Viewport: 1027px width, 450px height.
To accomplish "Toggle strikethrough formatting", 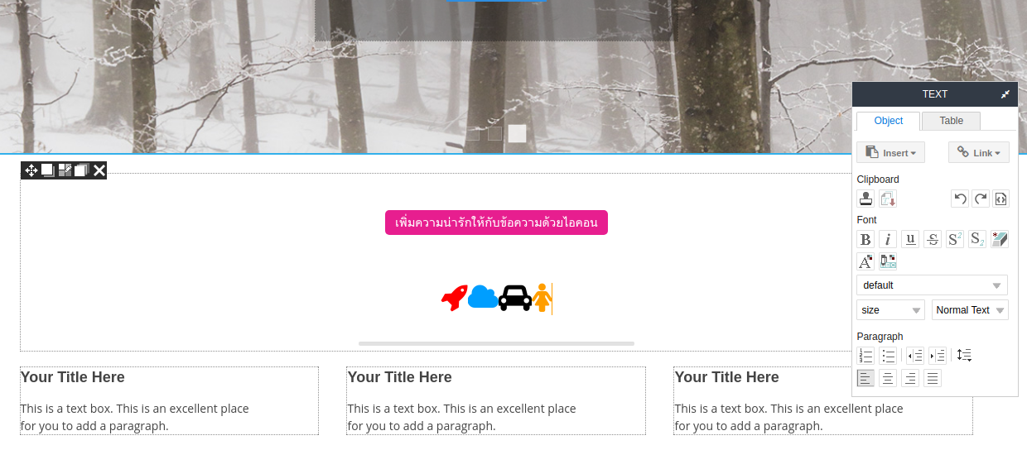I will tap(933, 239).
